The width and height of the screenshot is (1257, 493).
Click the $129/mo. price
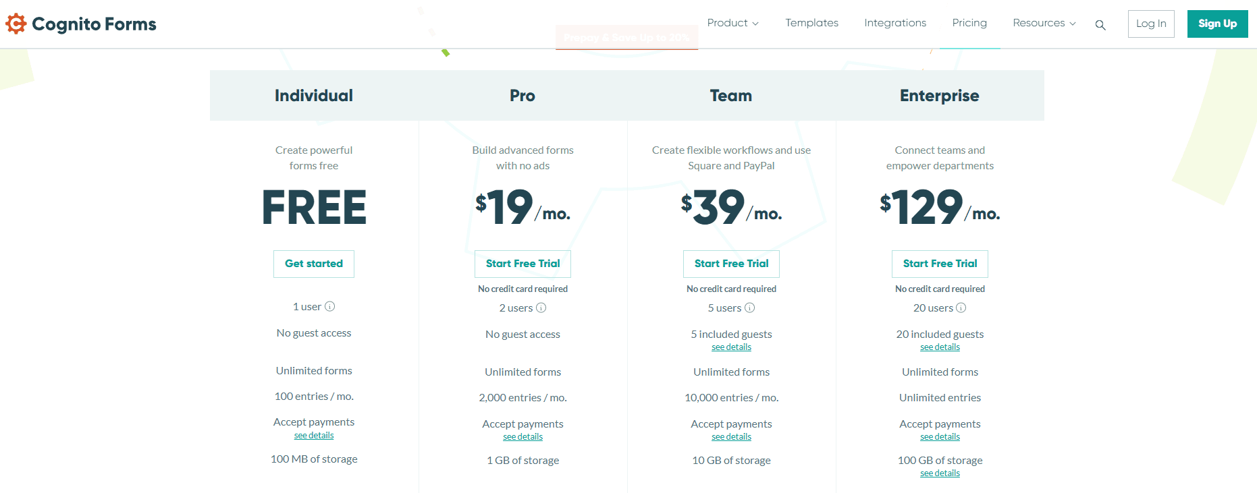(940, 207)
